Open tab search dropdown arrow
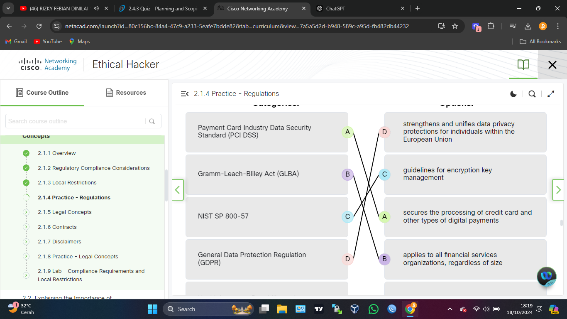567x319 pixels. (x=8, y=8)
